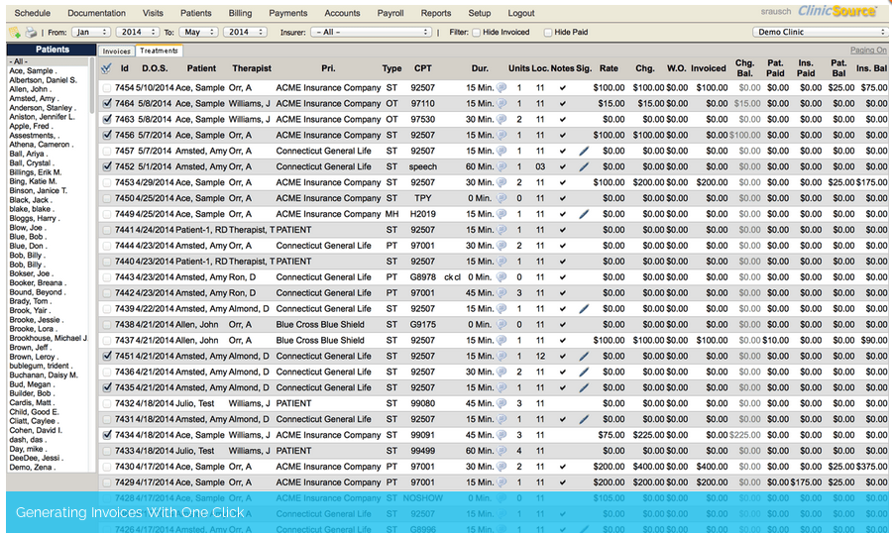This screenshot has width=892, height=535.
Task: Switch to the Invoices tab
Action: (x=117, y=52)
